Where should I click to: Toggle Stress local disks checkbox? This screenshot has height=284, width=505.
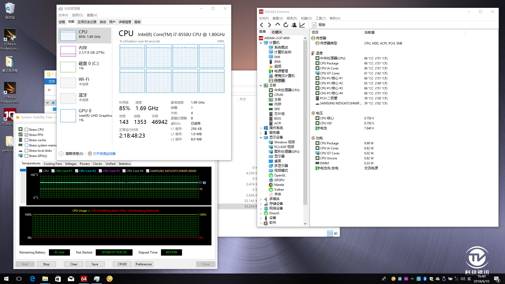[x=26, y=150]
